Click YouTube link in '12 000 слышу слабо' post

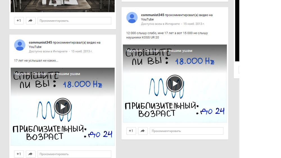pyautogui.click(x=147, y=19)
